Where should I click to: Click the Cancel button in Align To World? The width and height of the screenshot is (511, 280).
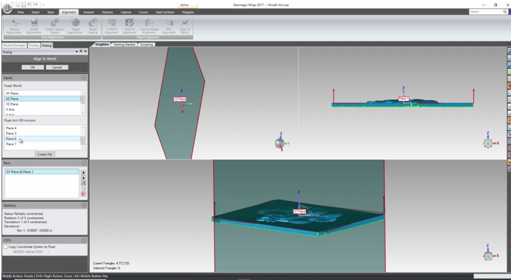[x=57, y=67]
